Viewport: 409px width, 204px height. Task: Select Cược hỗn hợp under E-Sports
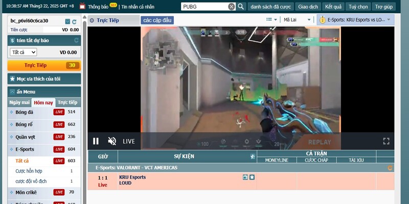[29, 171]
